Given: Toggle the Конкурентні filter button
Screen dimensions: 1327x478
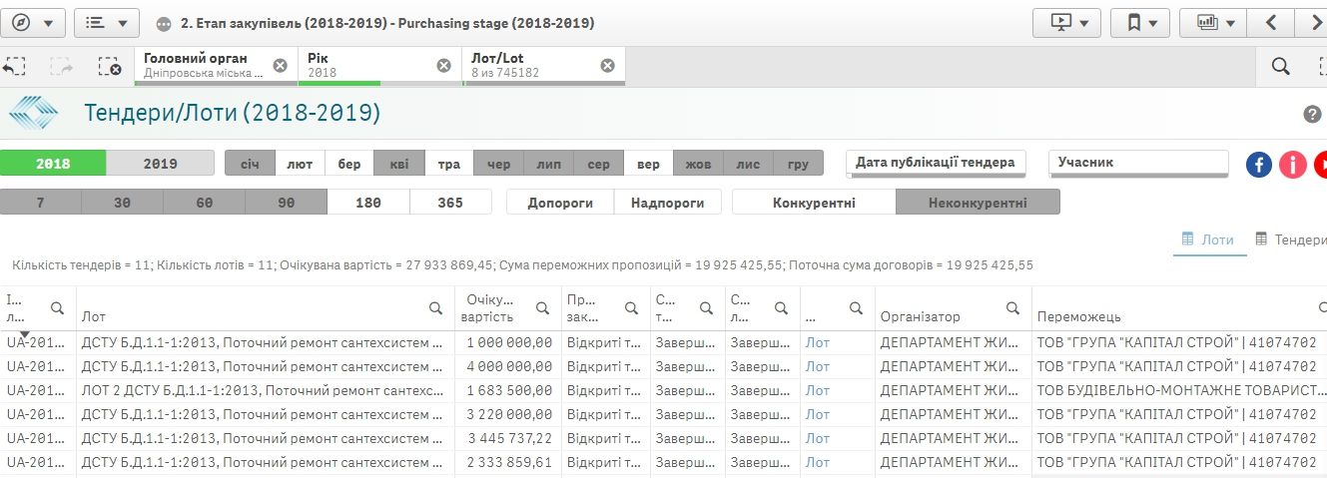Looking at the screenshot, I should click(x=813, y=203).
